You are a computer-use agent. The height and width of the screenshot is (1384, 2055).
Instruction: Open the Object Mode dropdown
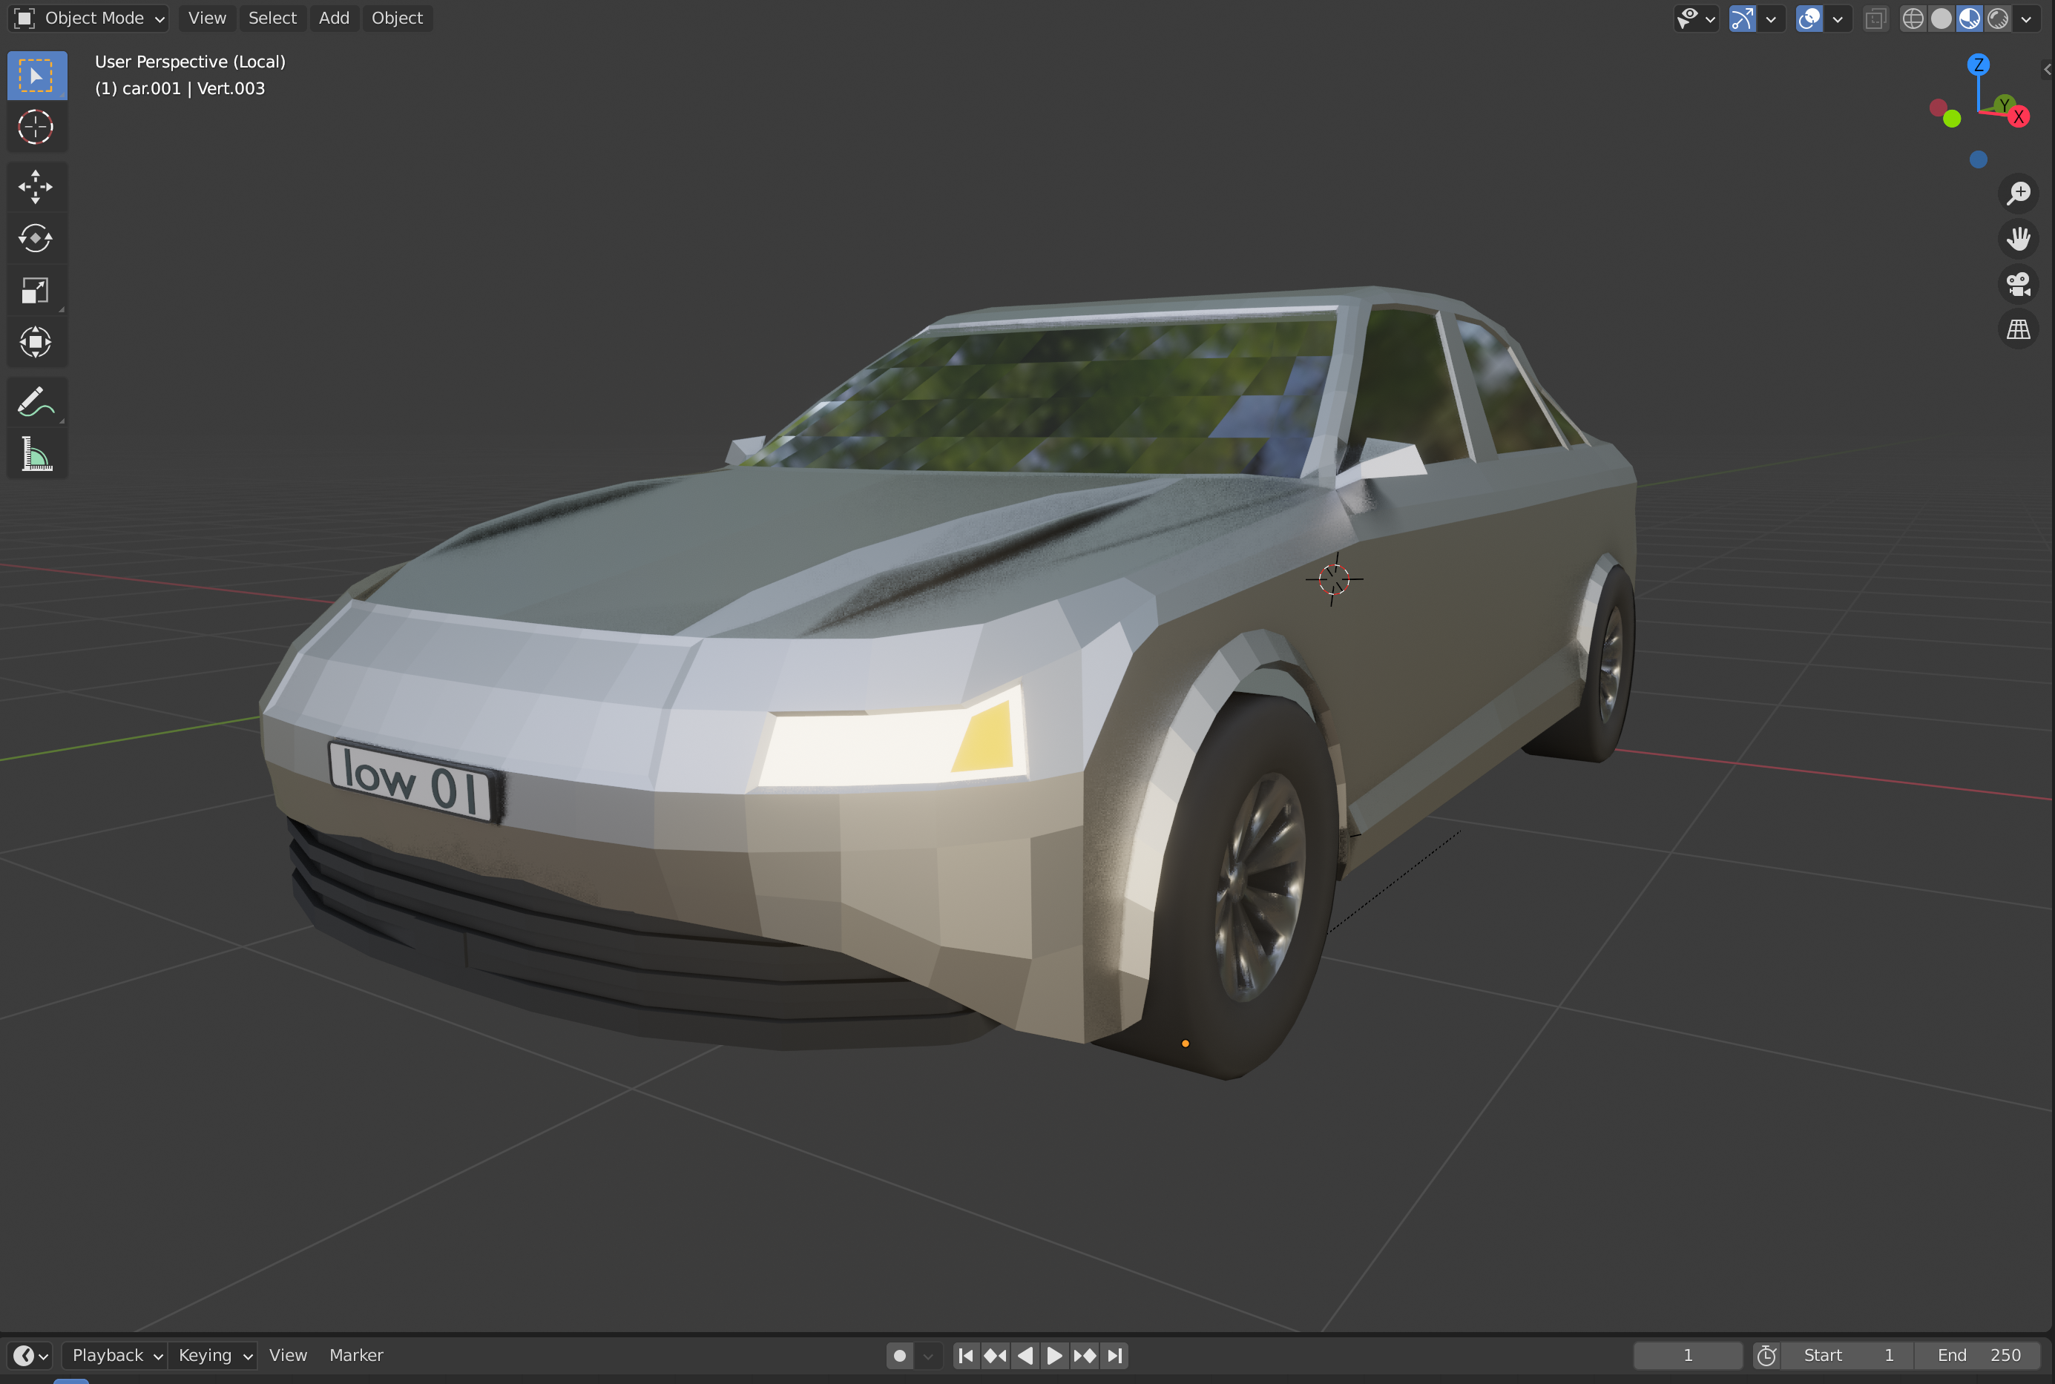point(88,18)
